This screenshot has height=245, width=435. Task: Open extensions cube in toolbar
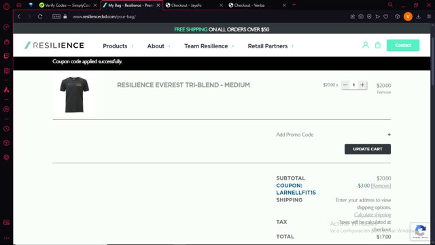coord(397,16)
